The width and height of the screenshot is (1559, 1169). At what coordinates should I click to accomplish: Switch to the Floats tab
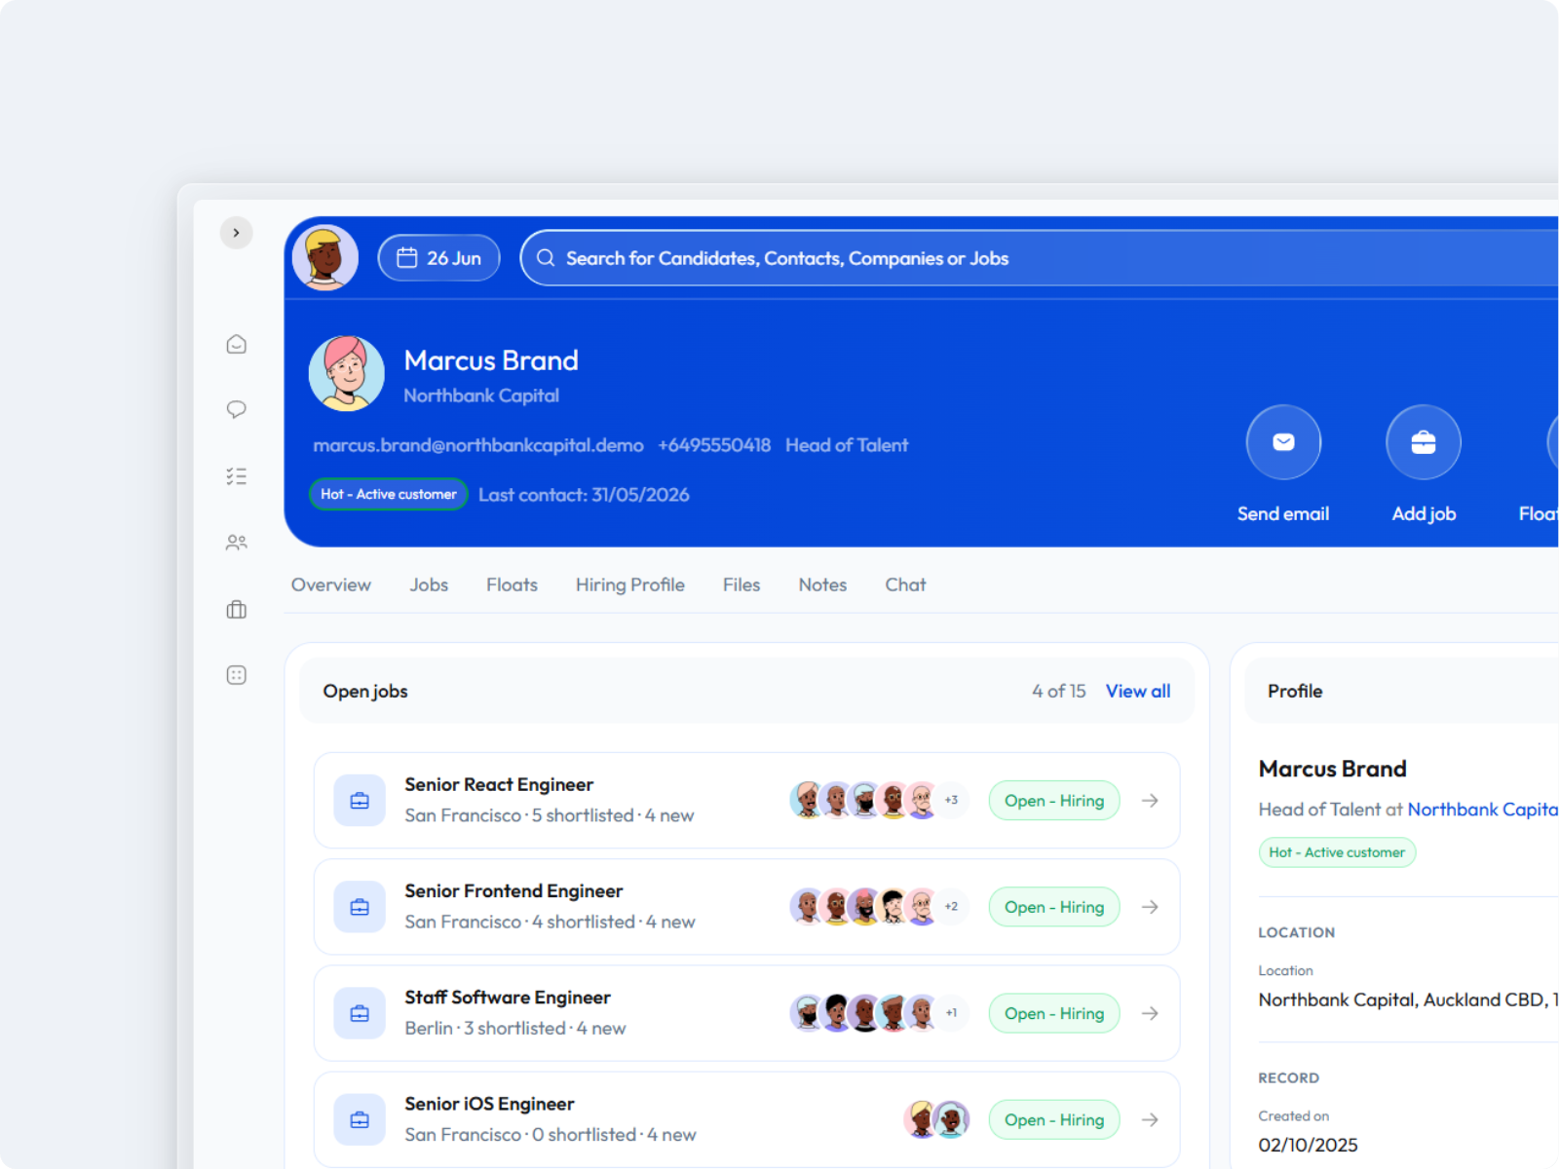pyautogui.click(x=513, y=584)
